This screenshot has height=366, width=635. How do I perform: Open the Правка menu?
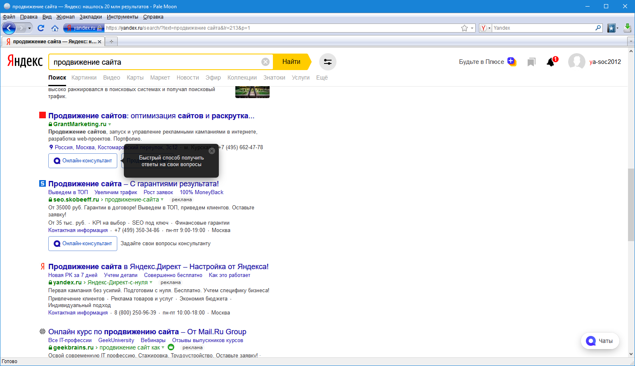(28, 17)
